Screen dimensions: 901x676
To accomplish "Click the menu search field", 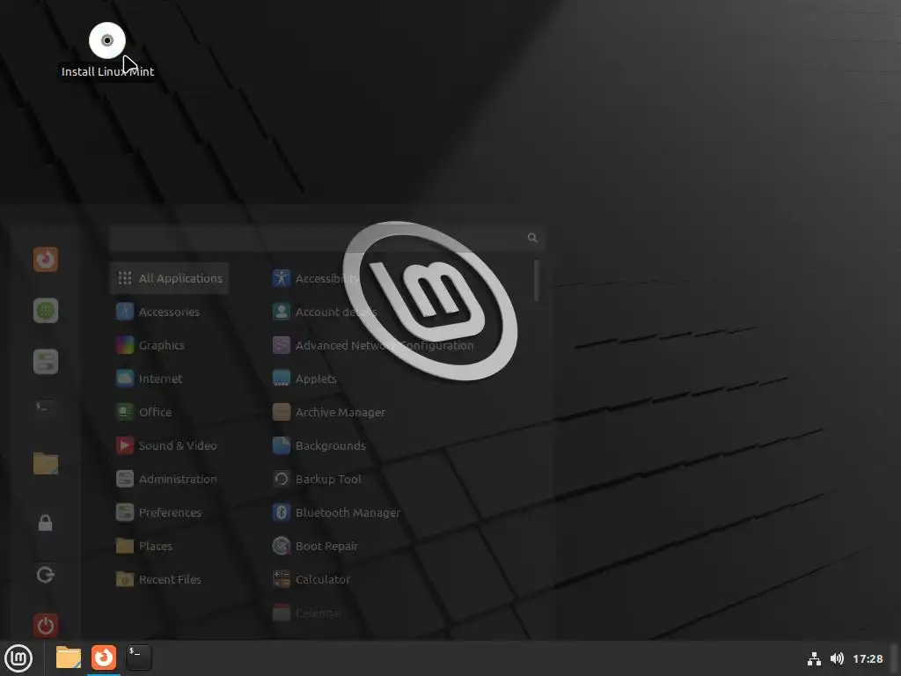I will [x=326, y=238].
